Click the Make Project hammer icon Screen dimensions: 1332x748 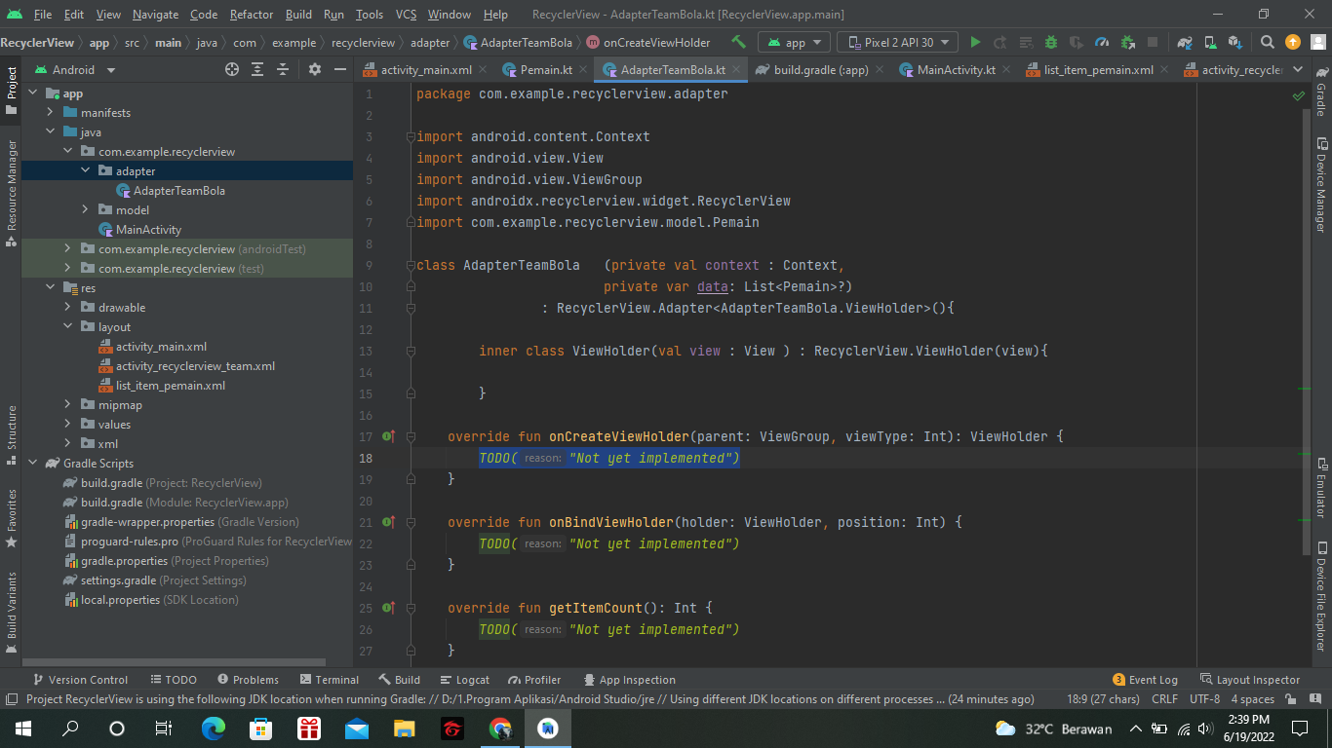click(x=739, y=43)
